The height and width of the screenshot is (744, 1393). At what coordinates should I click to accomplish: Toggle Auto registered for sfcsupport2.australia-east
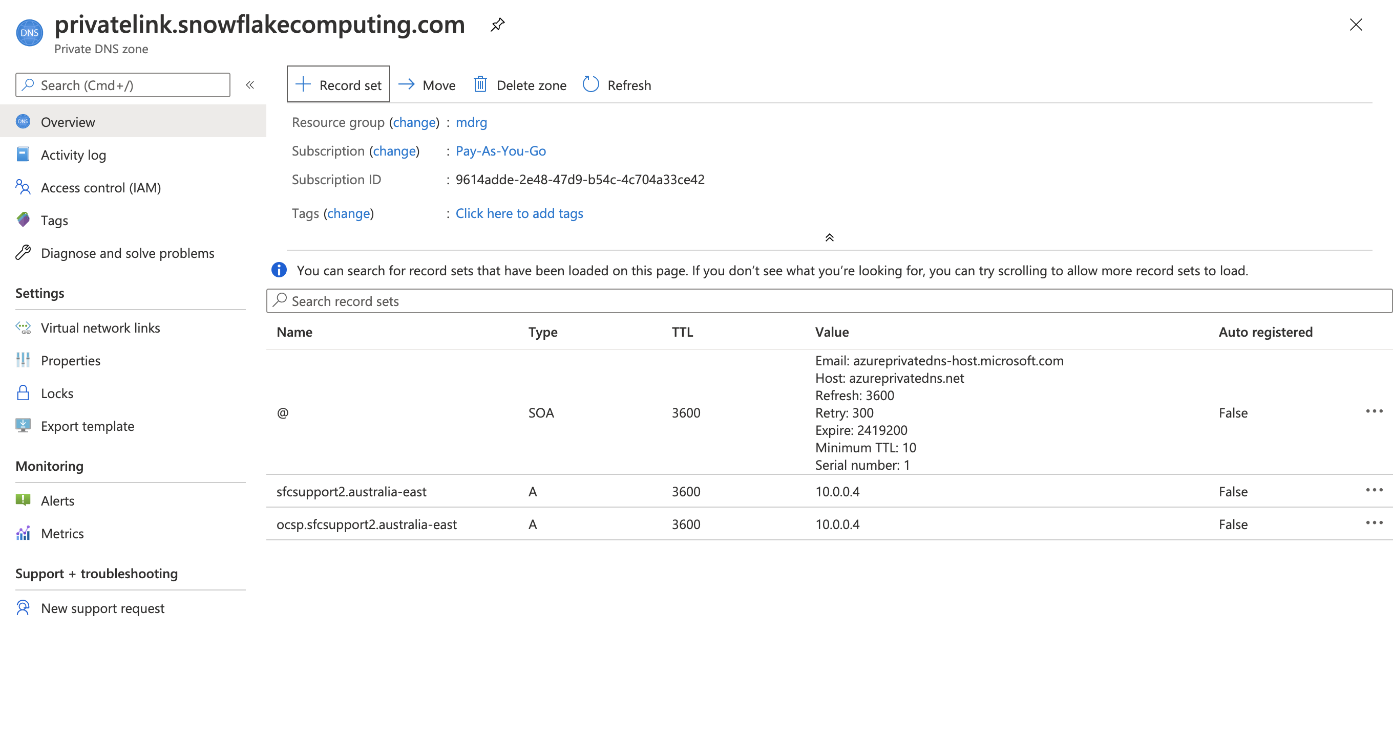(1233, 491)
